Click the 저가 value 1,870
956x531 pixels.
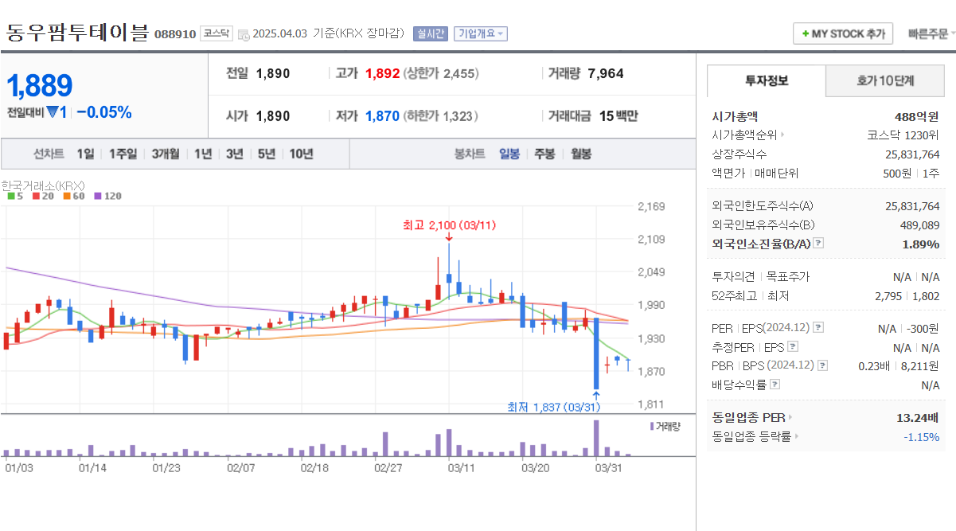pos(382,116)
